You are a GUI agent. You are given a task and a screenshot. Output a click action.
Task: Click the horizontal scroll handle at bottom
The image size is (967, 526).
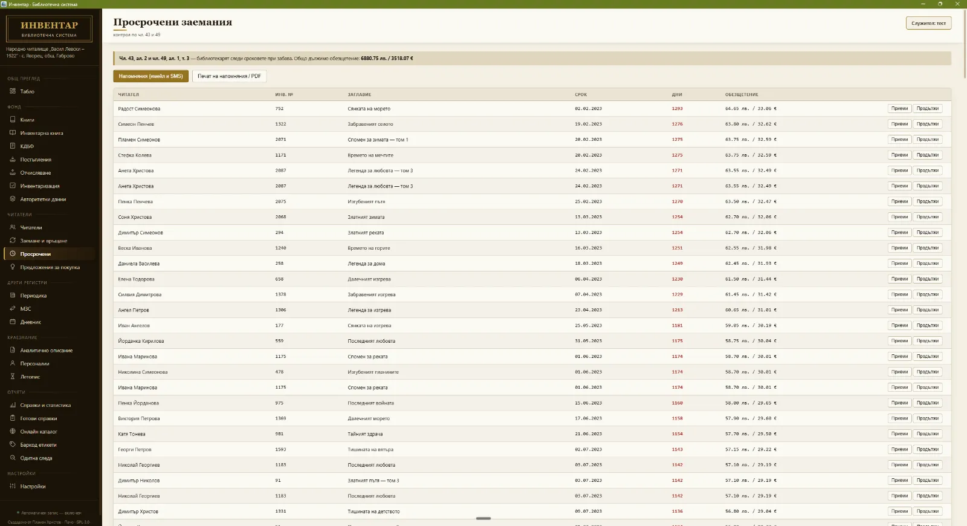click(x=483, y=518)
